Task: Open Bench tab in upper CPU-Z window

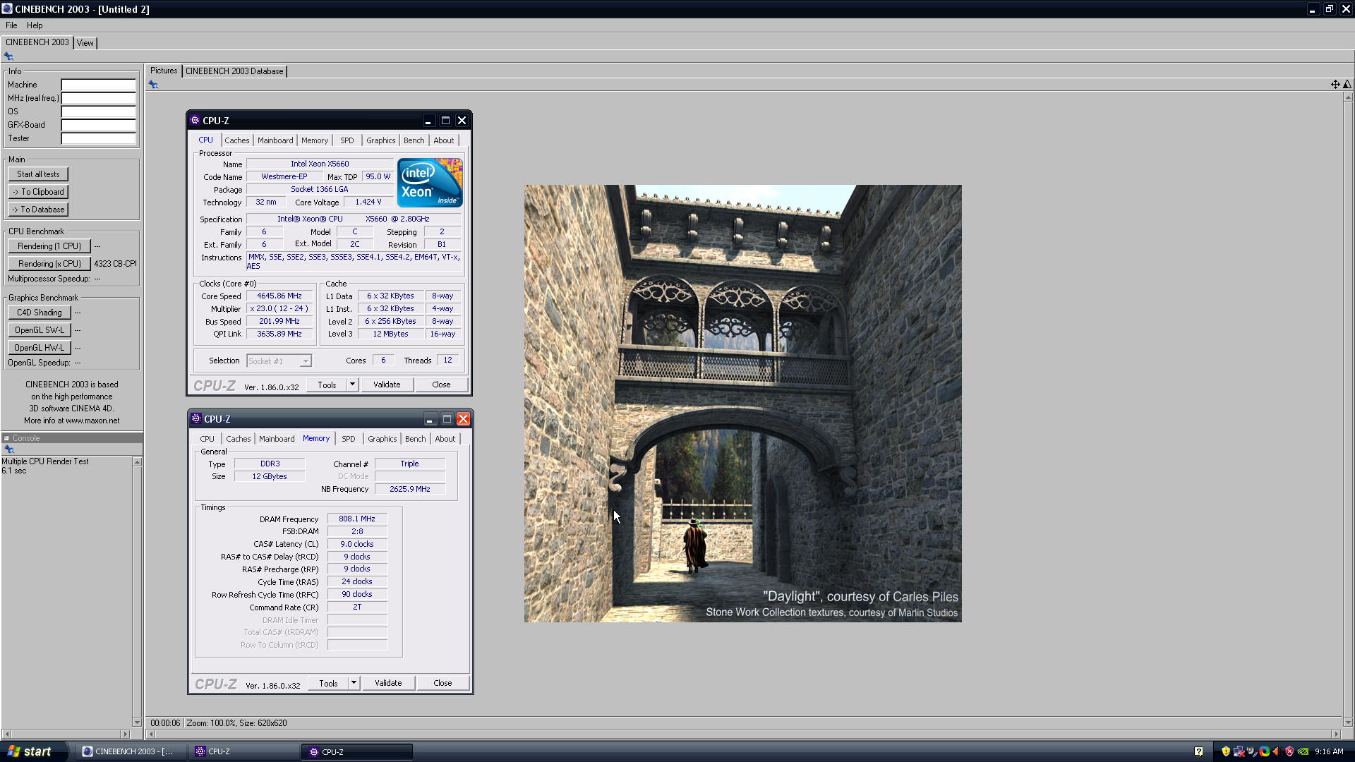Action: 414,140
